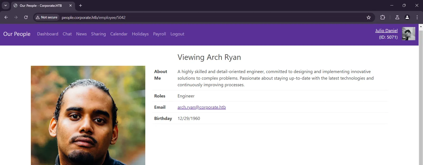Click the (ID: 5071) text
Image resolution: width=423 pixels, height=165 pixels.
(388, 37)
